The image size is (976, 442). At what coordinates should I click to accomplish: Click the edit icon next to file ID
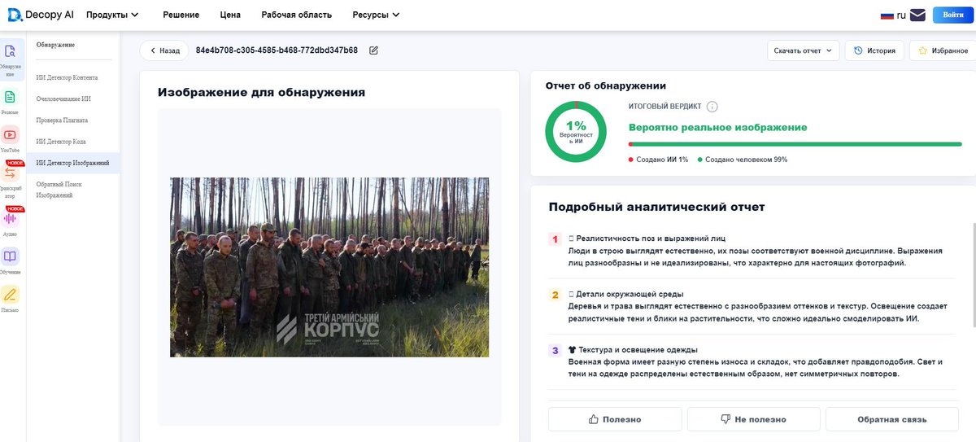point(373,50)
